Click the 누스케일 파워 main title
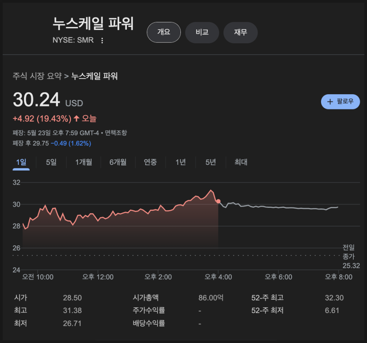The image size is (367, 343). click(x=93, y=24)
